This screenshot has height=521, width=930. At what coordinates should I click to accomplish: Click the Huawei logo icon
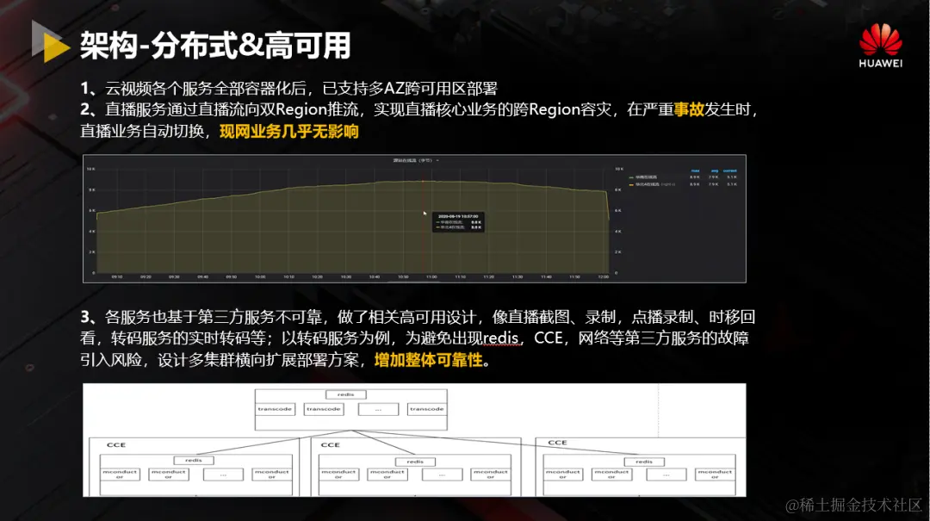(881, 37)
